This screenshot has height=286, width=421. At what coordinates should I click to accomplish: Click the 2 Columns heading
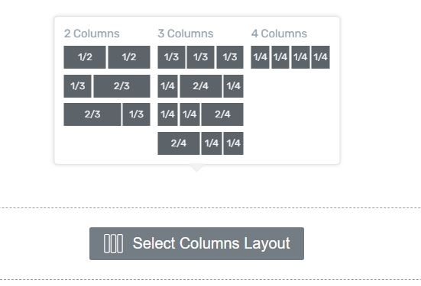pos(92,34)
